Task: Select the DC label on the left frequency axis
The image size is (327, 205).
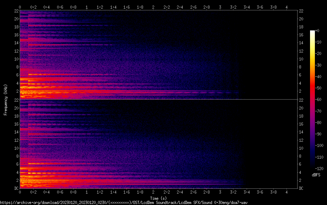Action: click(16, 188)
